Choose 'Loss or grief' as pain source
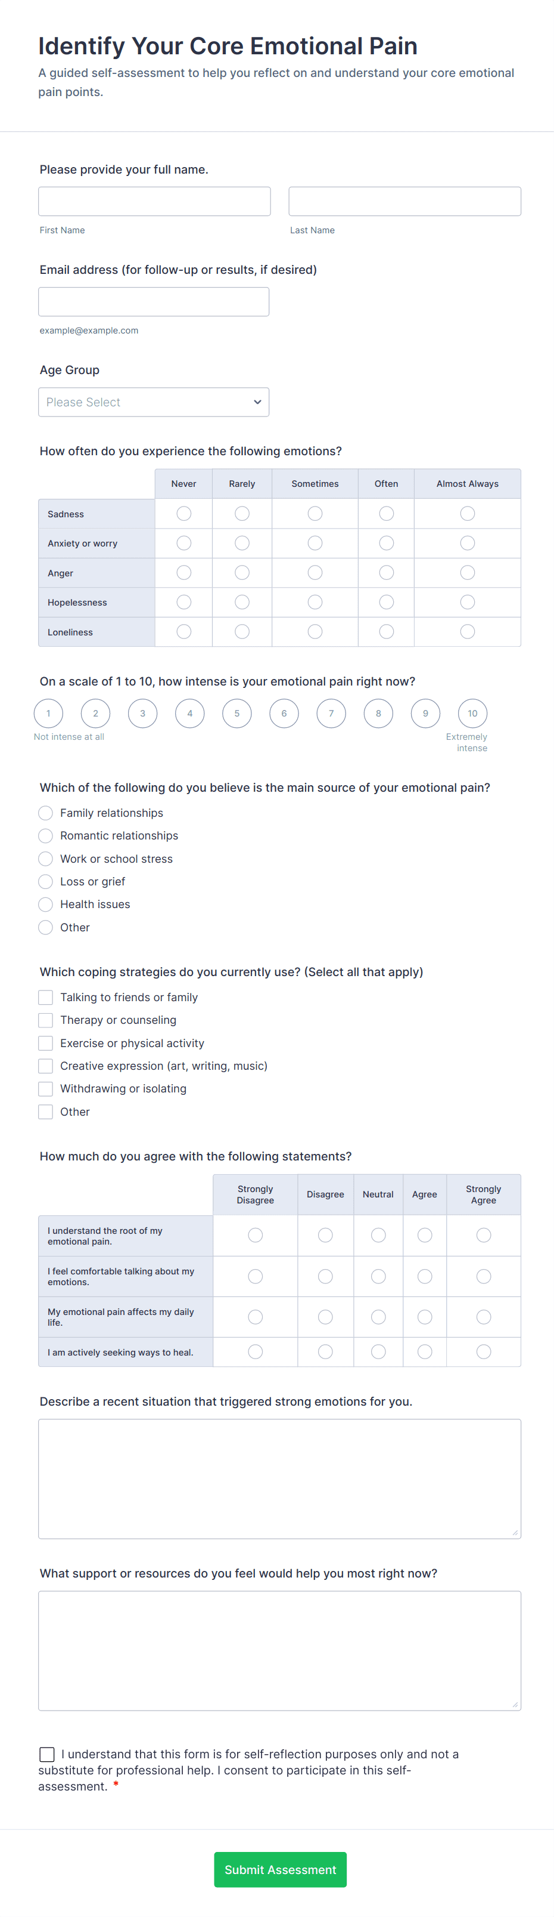The image size is (554, 1917). coord(45,881)
